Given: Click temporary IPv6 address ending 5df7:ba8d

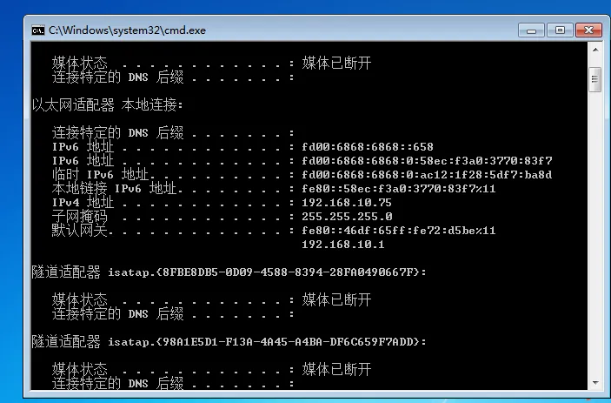Looking at the screenshot, I should point(427,175).
